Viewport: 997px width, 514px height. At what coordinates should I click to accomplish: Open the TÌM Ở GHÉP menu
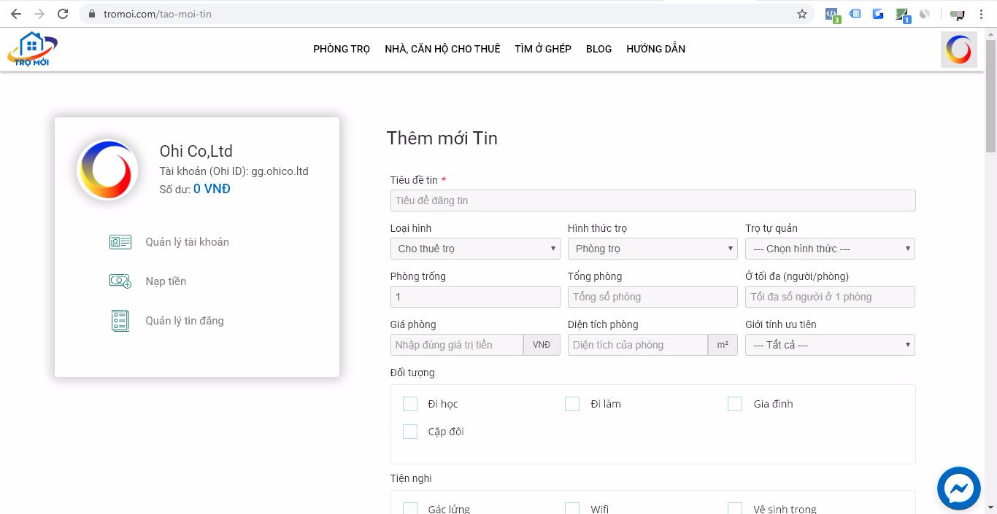click(x=543, y=49)
